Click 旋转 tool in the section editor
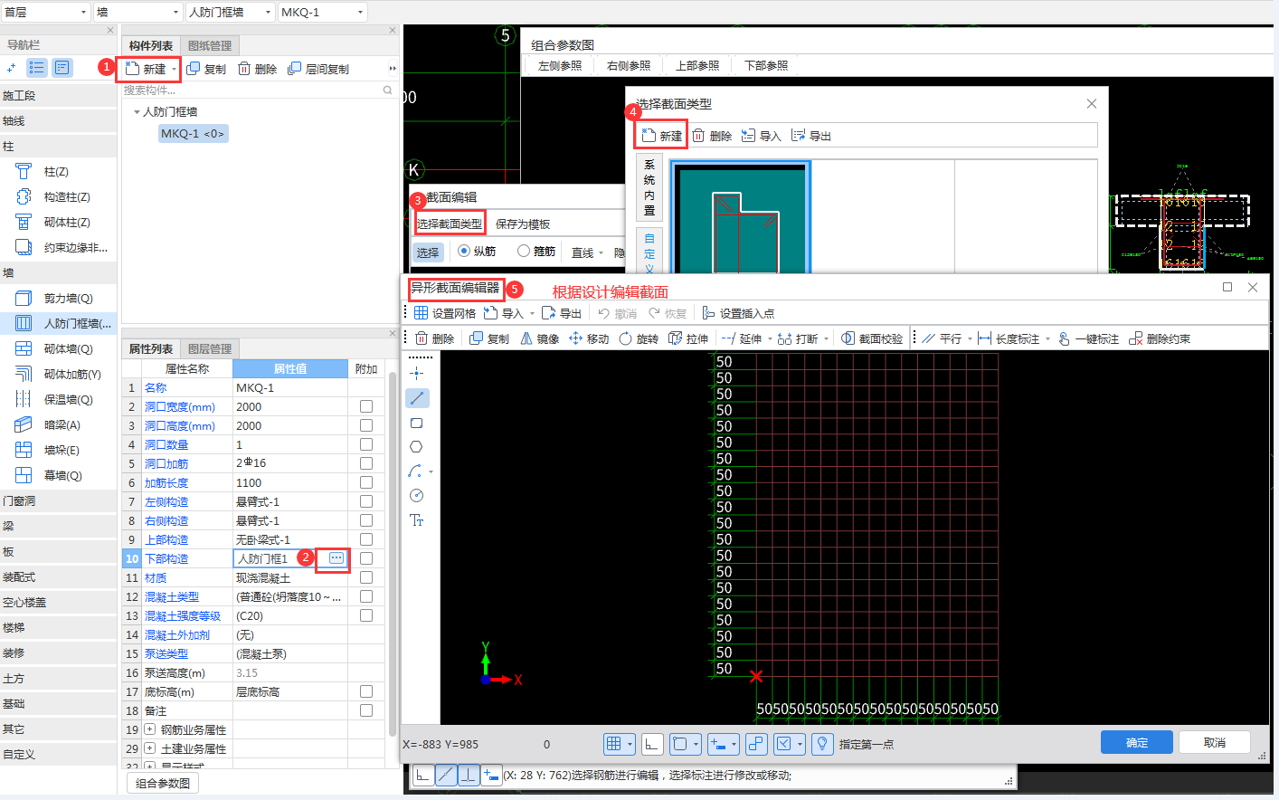Viewport: 1279px width, 800px height. click(639, 338)
